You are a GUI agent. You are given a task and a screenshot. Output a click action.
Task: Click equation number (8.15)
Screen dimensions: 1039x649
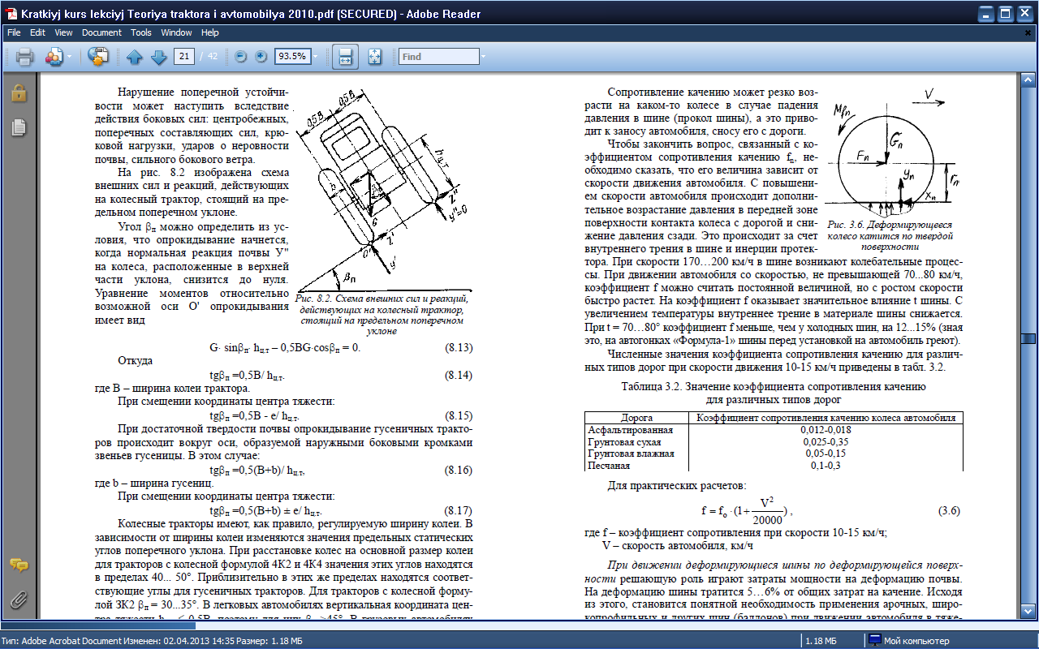458,415
